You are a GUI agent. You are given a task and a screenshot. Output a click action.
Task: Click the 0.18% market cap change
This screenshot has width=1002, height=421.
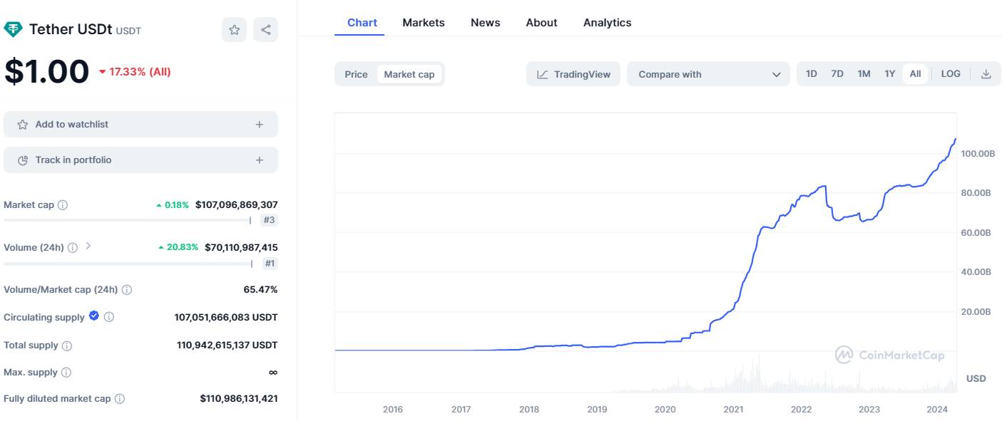173,205
